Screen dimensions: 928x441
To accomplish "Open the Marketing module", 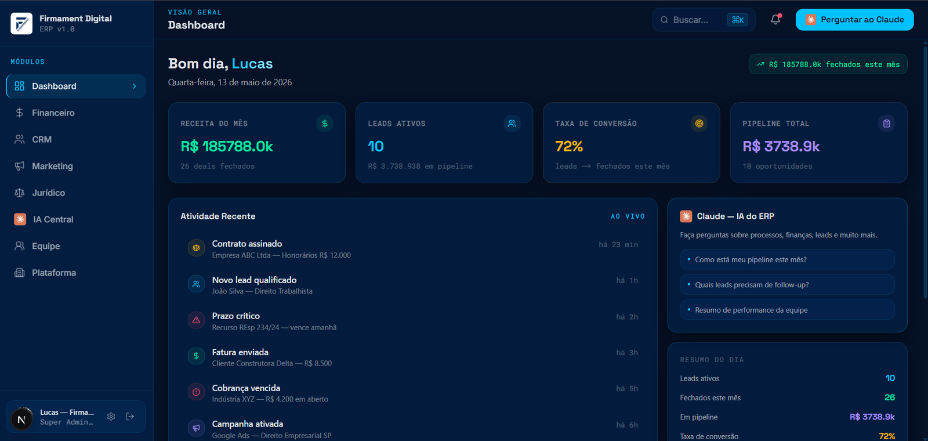I will pyautogui.click(x=75, y=166).
